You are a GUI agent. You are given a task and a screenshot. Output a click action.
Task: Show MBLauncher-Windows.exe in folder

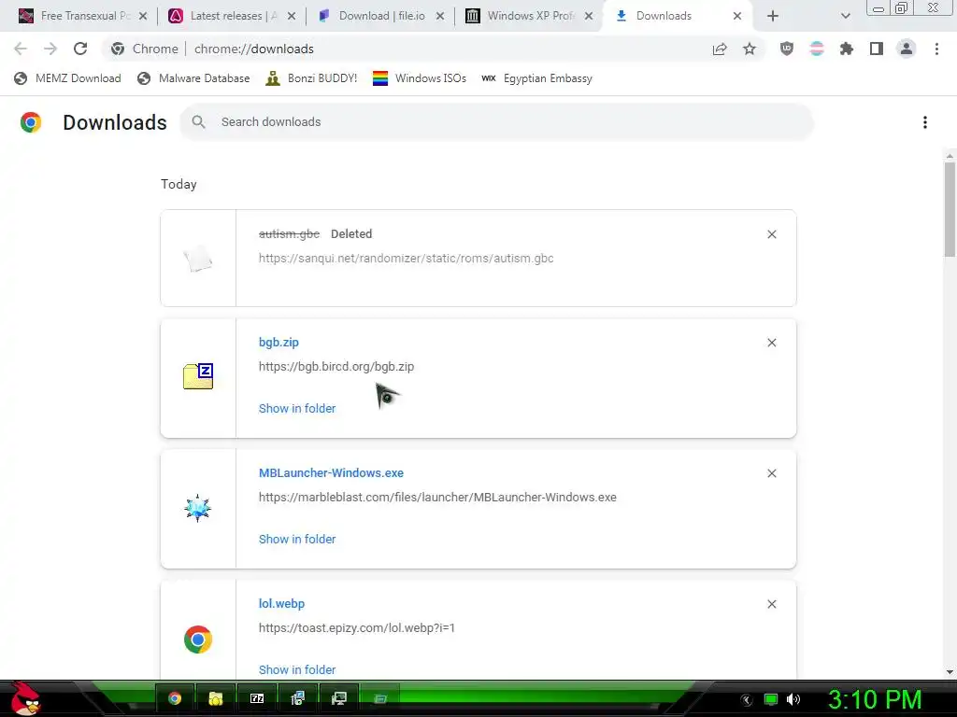(x=296, y=539)
